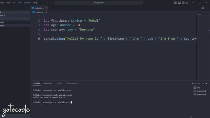
Task: Open explorer more actions ellipsis
Action: (26, 8)
